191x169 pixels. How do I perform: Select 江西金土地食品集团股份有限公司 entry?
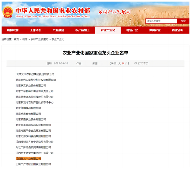coord(35,153)
